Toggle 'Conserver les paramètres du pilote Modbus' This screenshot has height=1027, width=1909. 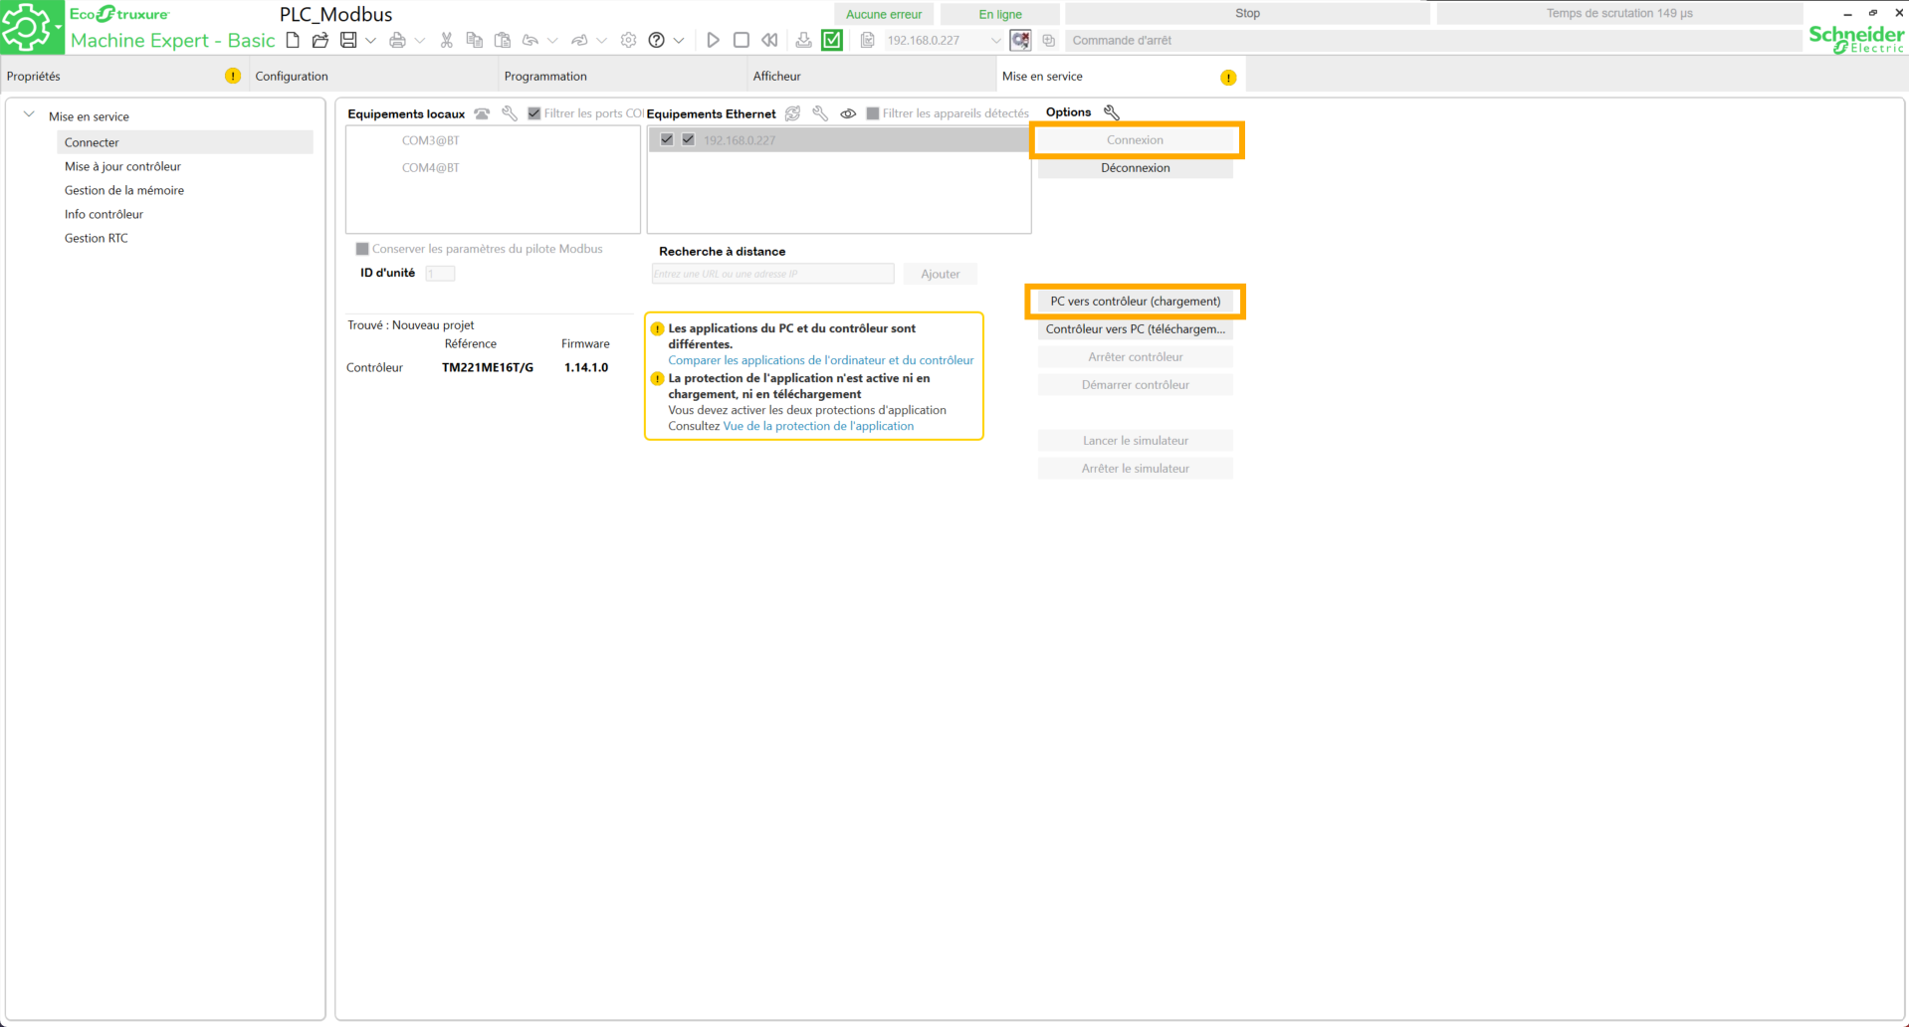coord(362,249)
